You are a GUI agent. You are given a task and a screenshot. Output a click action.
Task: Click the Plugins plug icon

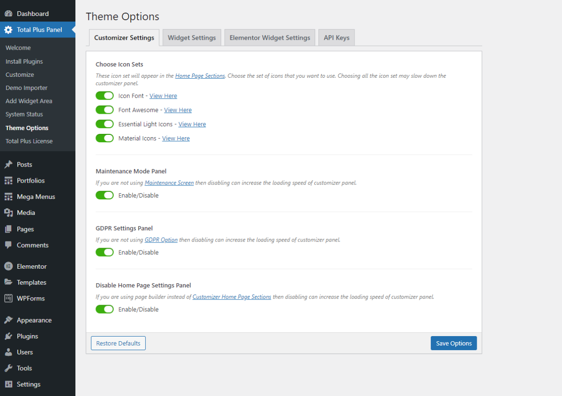pyautogui.click(x=8, y=336)
